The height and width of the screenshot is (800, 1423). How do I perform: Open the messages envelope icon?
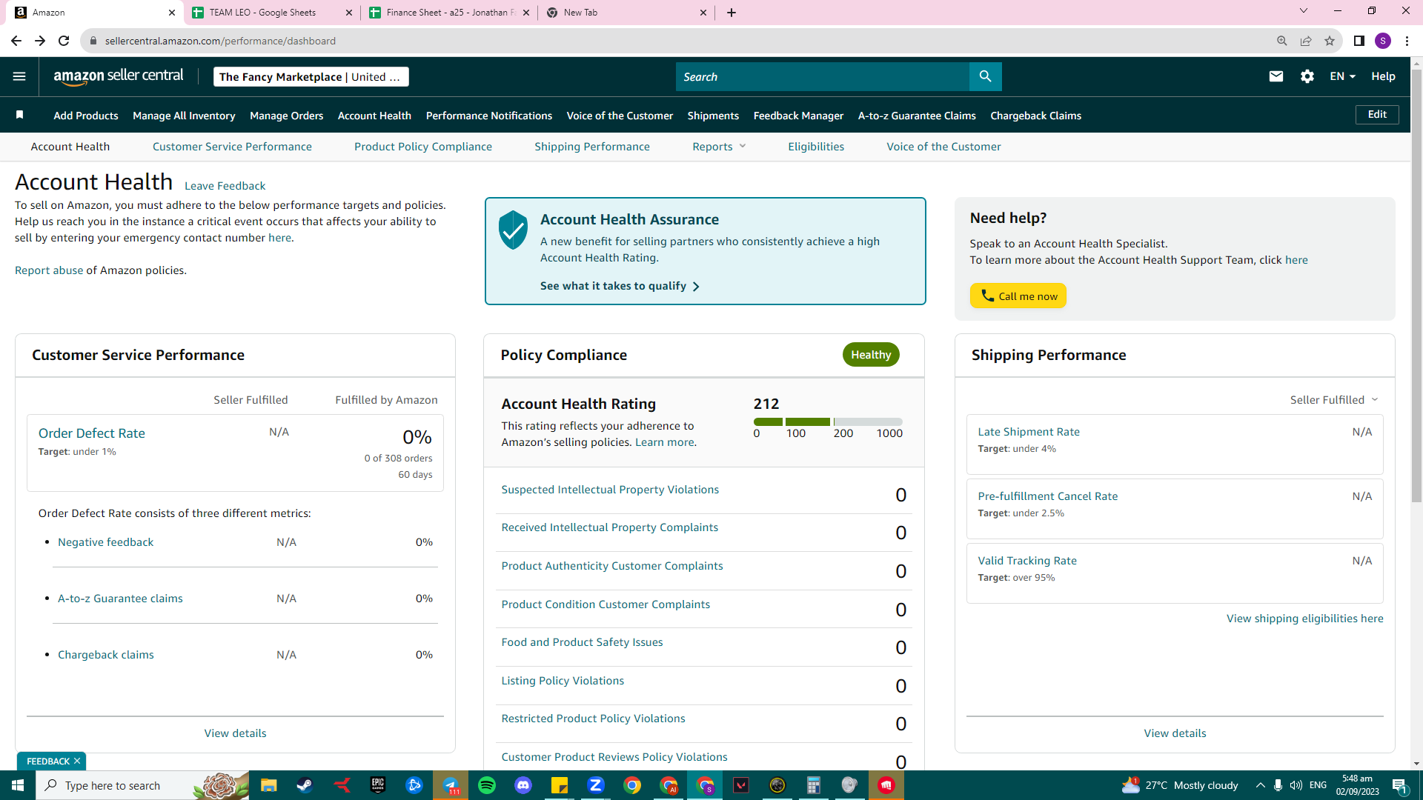pos(1276,76)
